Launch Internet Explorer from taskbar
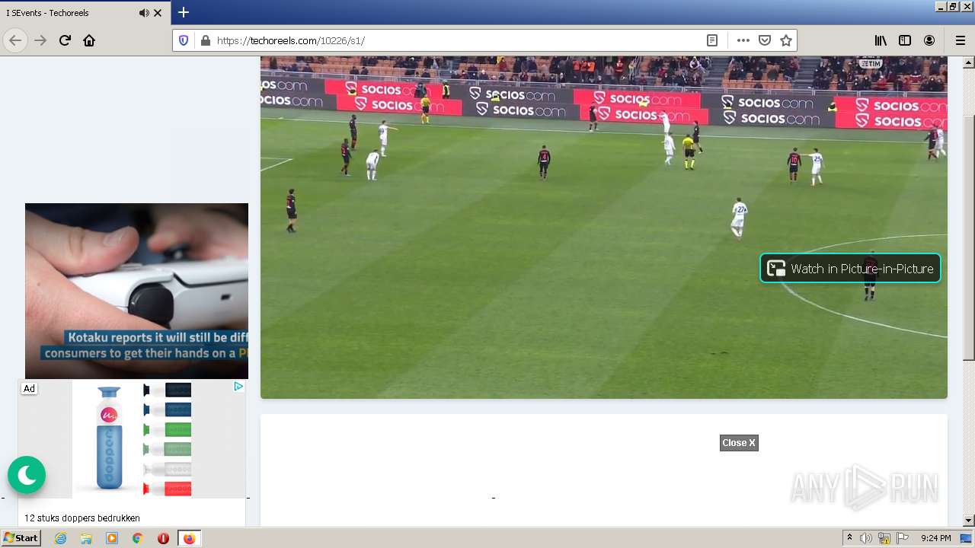Image resolution: width=975 pixels, height=548 pixels. (x=61, y=538)
